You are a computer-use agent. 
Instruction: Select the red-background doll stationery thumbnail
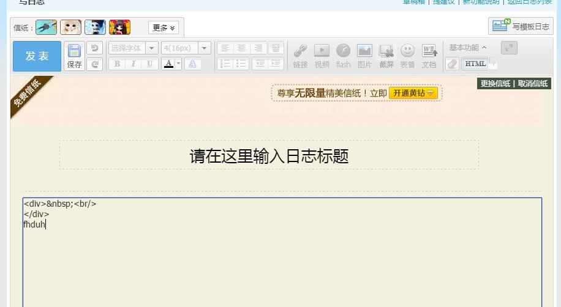click(119, 27)
